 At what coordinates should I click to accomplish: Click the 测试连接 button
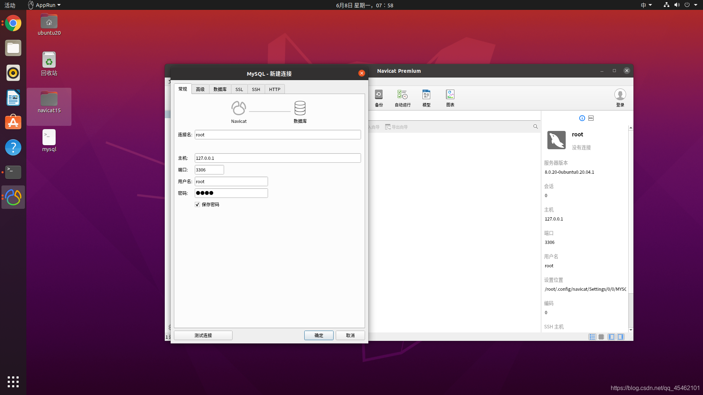[x=203, y=335]
